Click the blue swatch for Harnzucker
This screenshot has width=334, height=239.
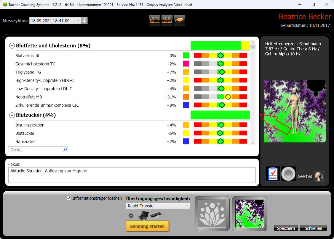click(186, 142)
